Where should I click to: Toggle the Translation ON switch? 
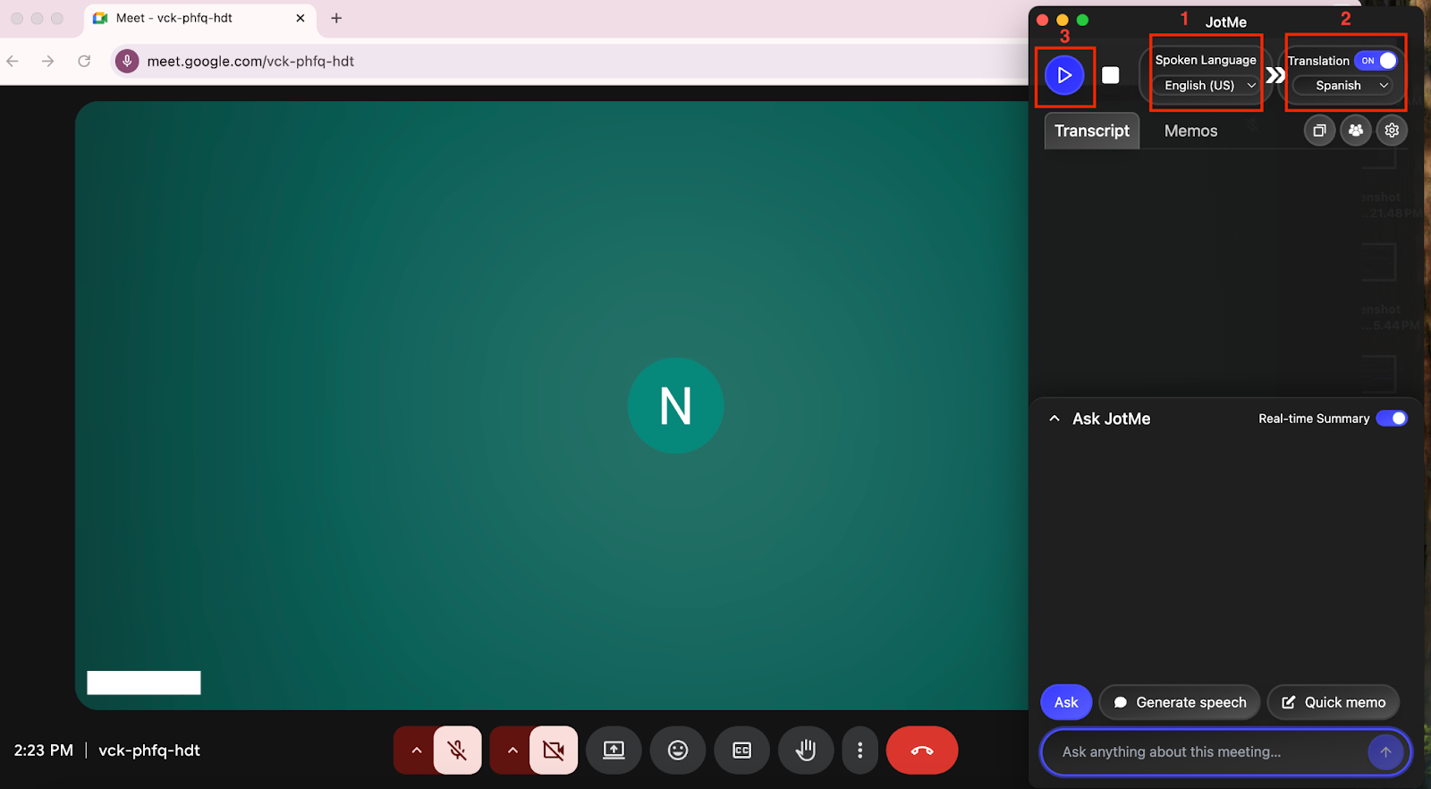pos(1376,60)
